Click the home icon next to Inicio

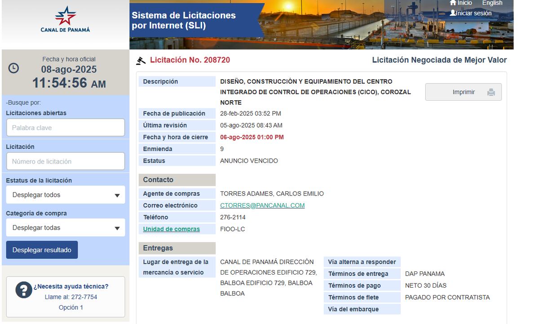click(453, 3)
